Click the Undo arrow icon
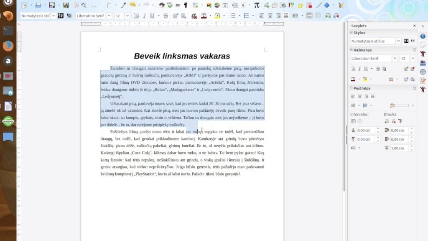 pyautogui.click(x=132, y=5)
